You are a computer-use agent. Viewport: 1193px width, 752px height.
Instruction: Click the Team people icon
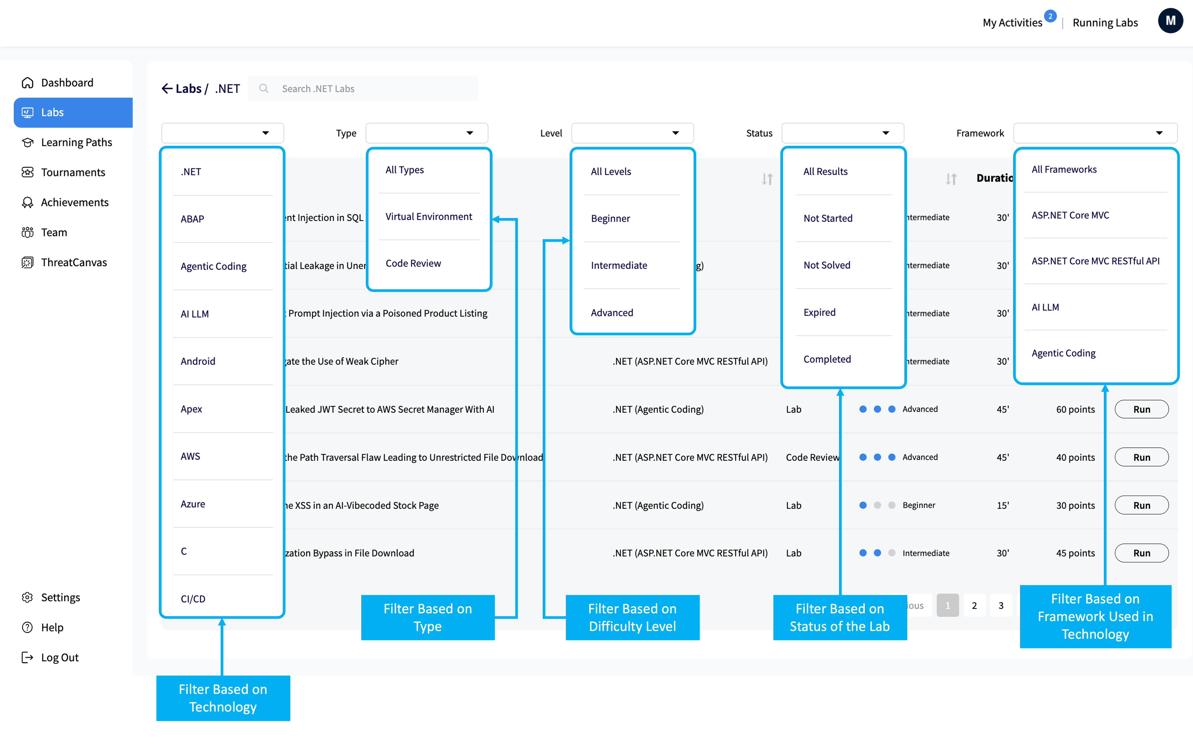point(28,232)
